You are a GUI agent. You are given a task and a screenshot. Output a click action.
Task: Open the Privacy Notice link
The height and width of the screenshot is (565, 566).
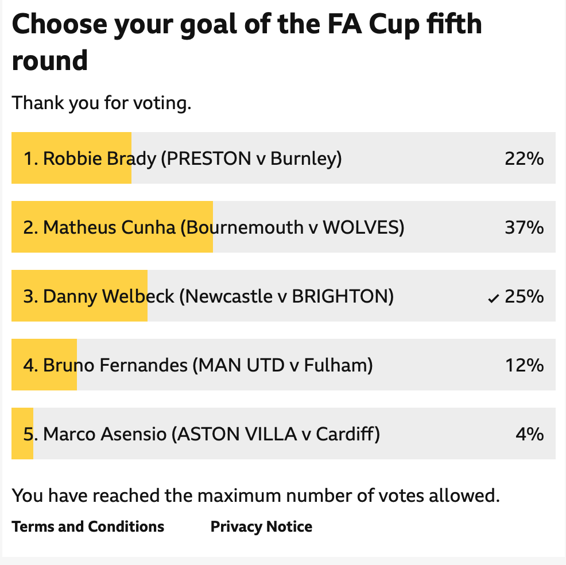[x=261, y=527]
